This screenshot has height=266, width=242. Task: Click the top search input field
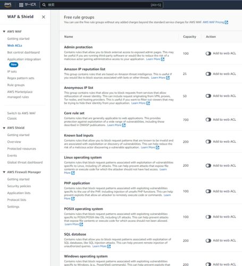click(102, 5)
